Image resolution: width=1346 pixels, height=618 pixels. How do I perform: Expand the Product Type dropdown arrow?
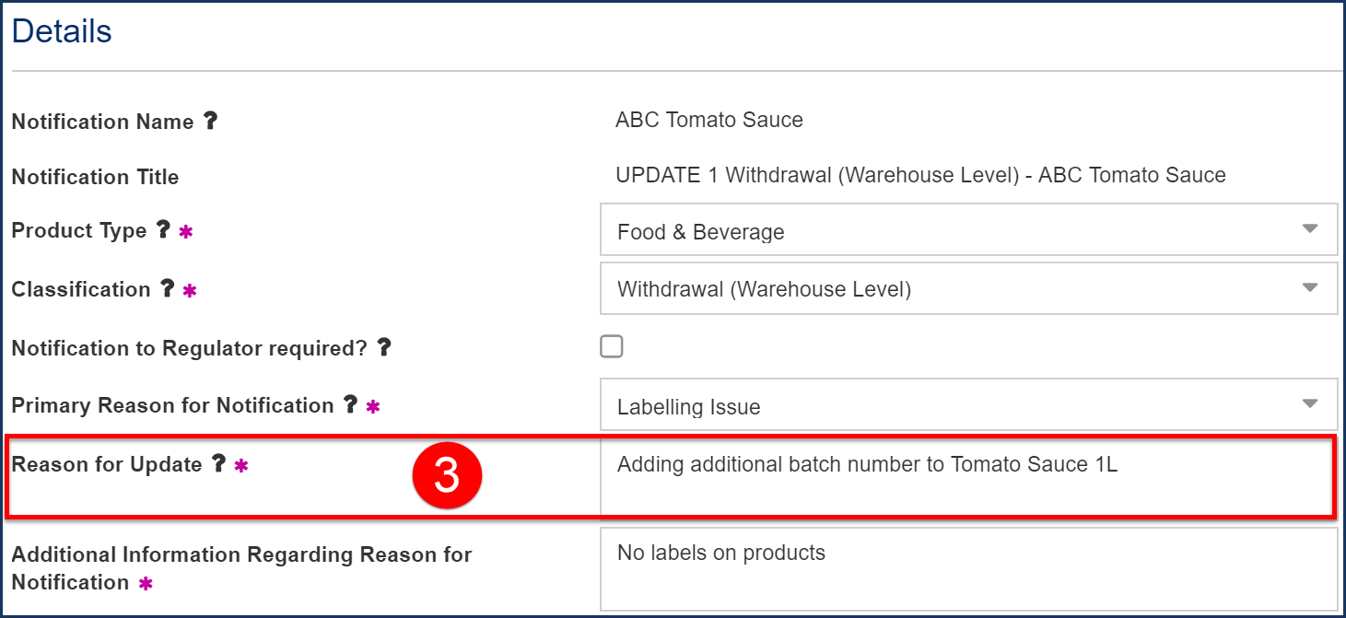(x=1310, y=229)
